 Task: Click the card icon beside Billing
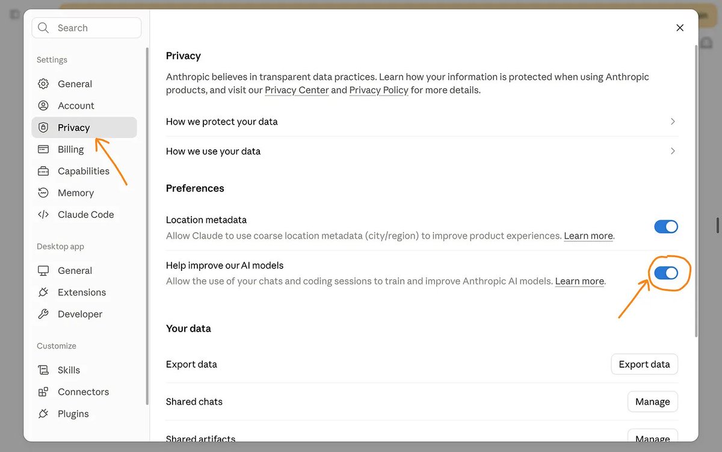[43, 149]
